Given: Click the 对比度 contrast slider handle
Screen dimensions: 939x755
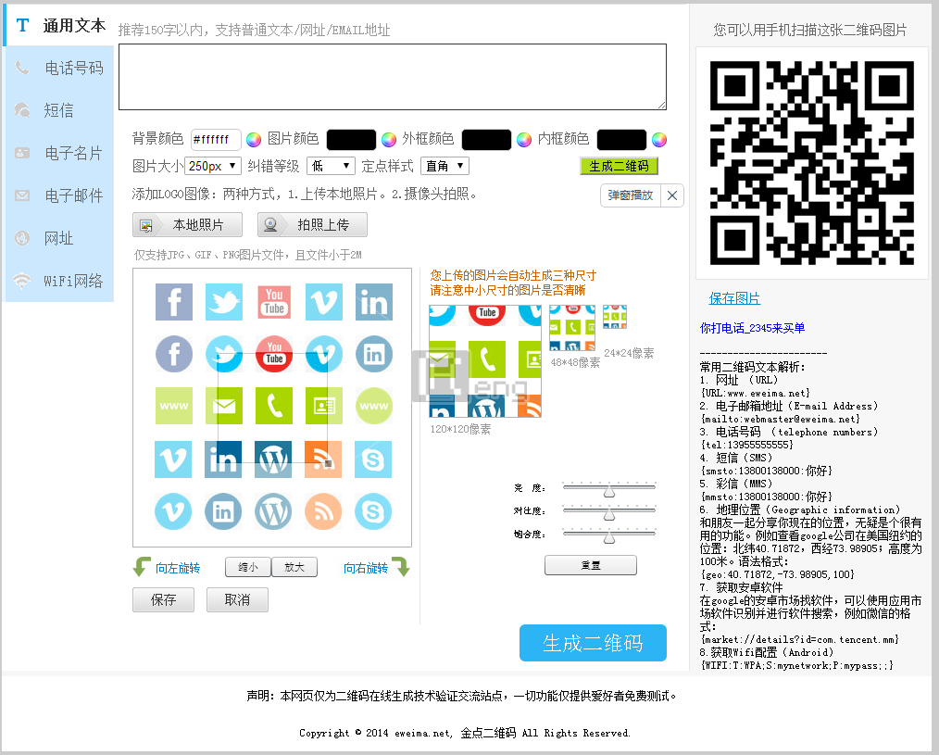Looking at the screenshot, I should point(609,515).
